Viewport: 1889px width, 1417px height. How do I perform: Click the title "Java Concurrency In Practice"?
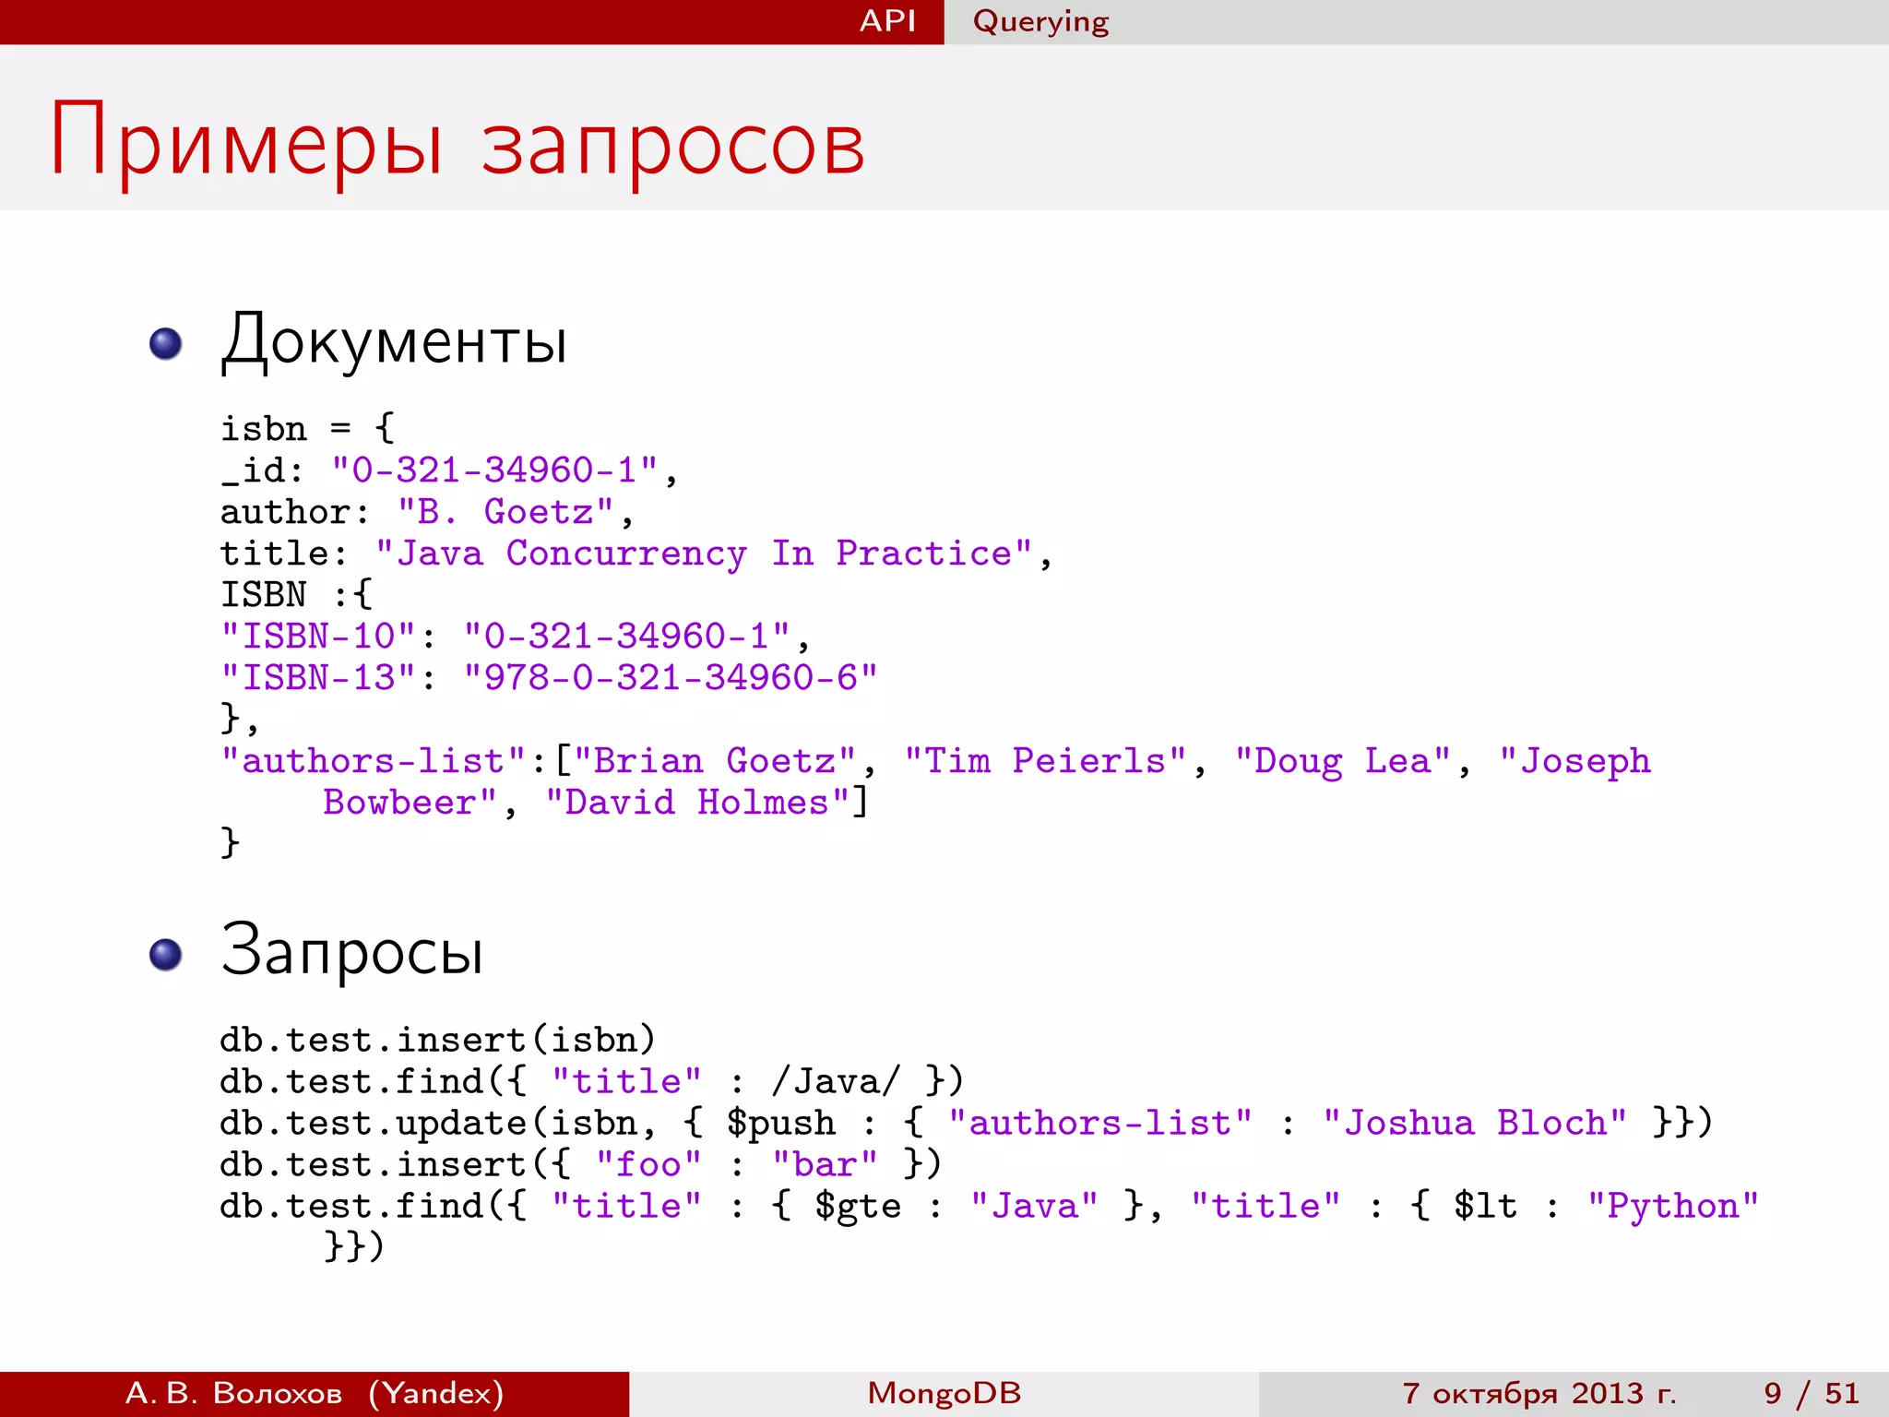[x=703, y=553]
